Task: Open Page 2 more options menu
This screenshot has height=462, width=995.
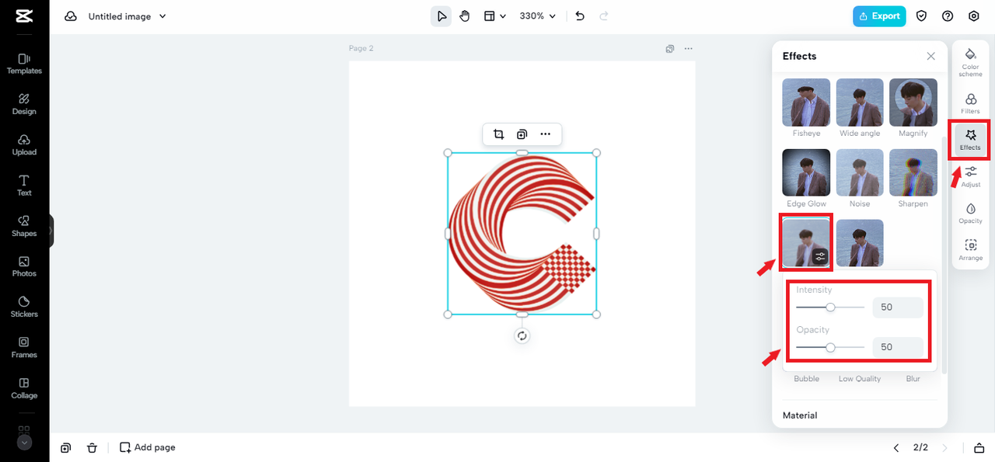Action: (x=688, y=49)
